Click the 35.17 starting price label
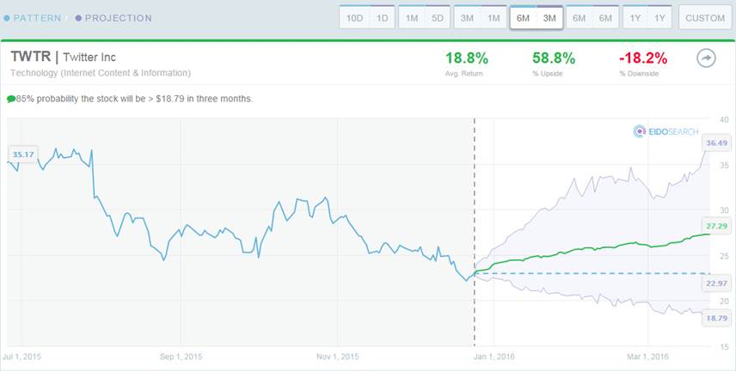Viewport: 736px width, 371px height. [x=23, y=155]
